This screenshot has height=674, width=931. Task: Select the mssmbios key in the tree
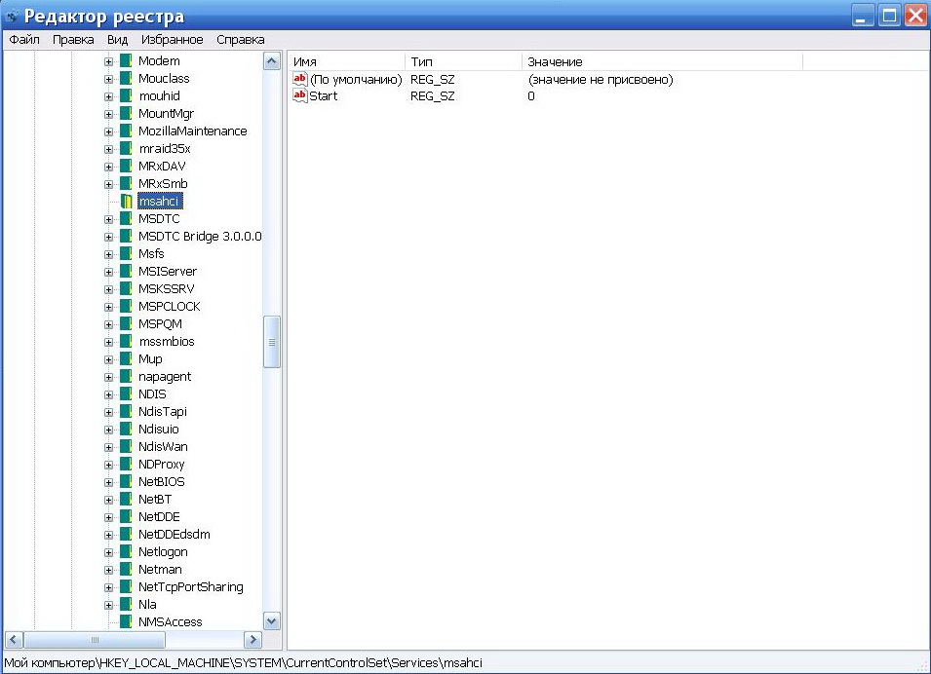tap(167, 341)
